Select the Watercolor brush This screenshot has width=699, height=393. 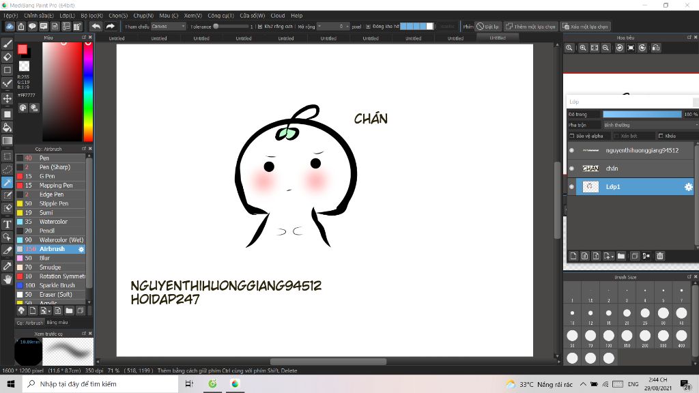coord(51,222)
